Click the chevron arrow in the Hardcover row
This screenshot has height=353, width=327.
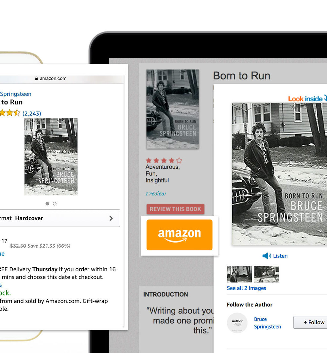111,218
